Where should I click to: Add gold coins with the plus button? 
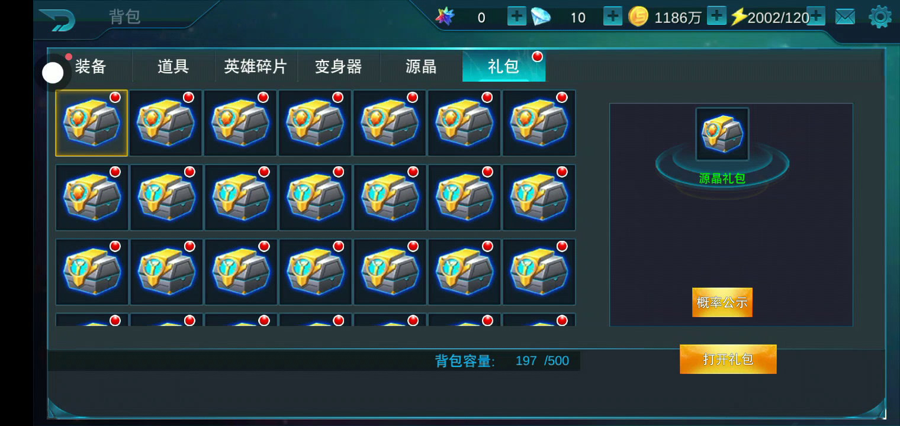click(x=717, y=16)
